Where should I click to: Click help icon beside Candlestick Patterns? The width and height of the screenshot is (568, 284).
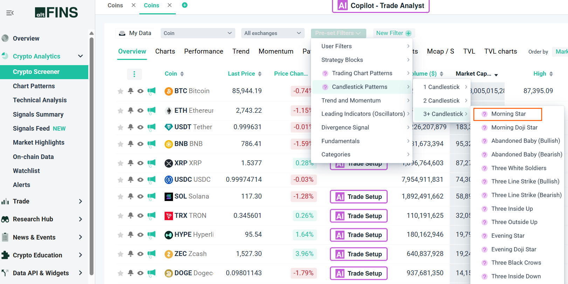tap(325, 87)
